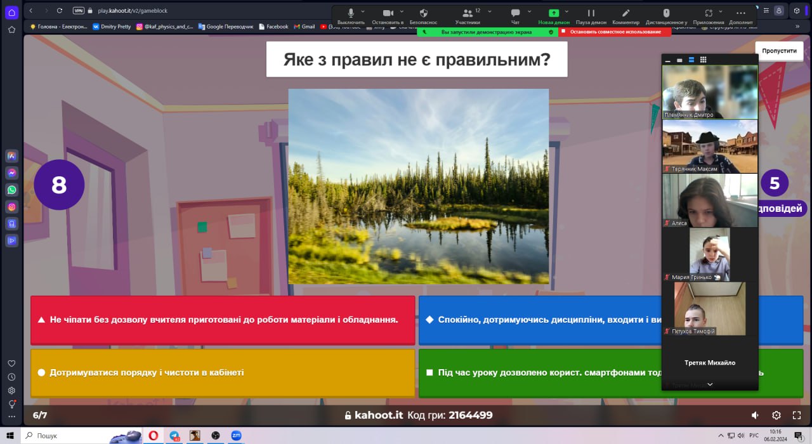The height and width of the screenshot is (444, 812).
Task: Click the Пропустити skip button
Action: point(779,51)
